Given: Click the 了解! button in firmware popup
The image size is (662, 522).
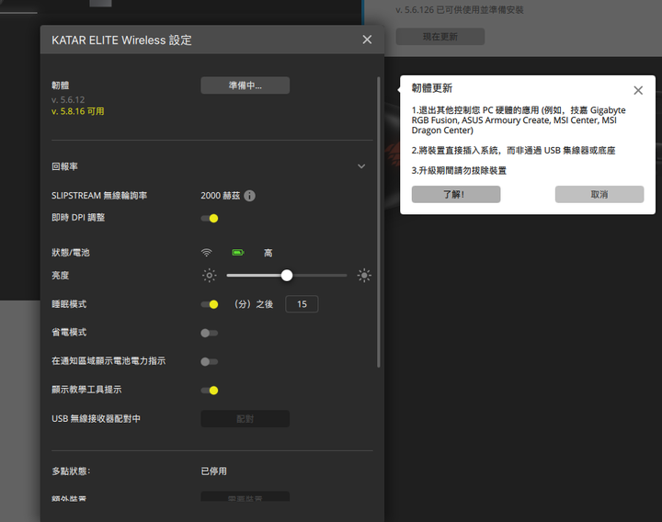Looking at the screenshot, I should (456, 195).
